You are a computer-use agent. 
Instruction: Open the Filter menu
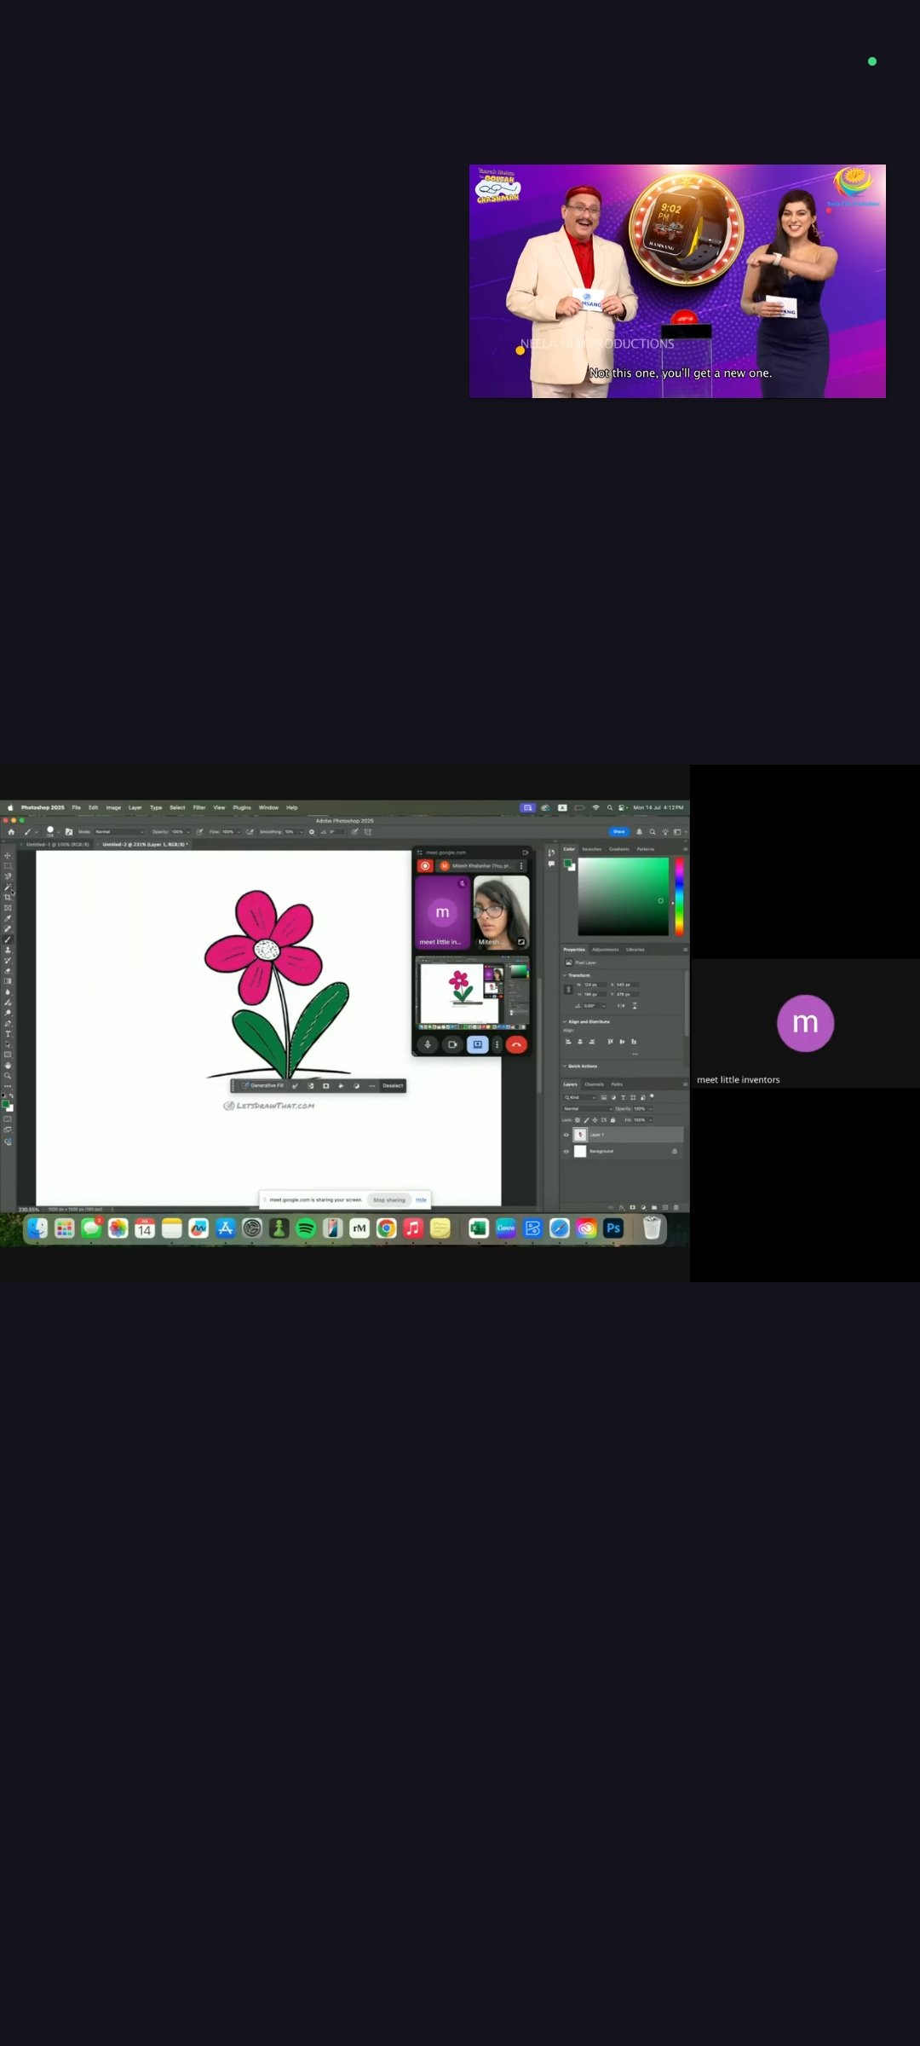pos(198,807)
